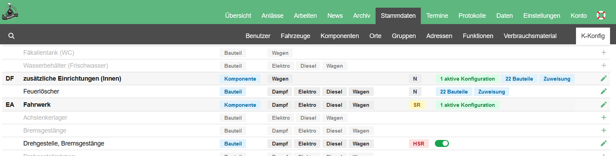Click 22 Bauteile in zusätzliche Einrichtungen row
The width and height of the screenshot is (616, 156).
pos(519,79)
